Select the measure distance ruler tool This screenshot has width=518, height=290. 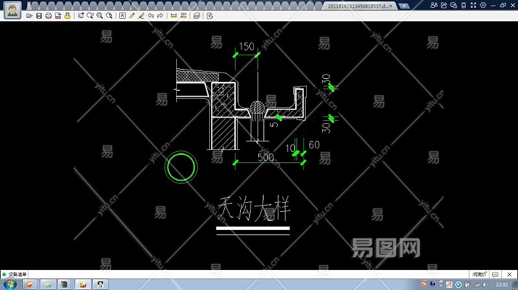174,16
